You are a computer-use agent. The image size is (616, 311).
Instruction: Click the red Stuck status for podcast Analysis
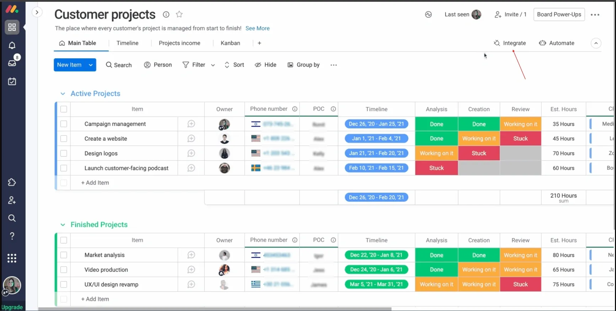point(436,168)
